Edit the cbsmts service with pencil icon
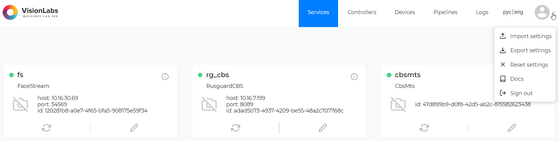Screen dimensions: 559x141 (x=512, y=128)
